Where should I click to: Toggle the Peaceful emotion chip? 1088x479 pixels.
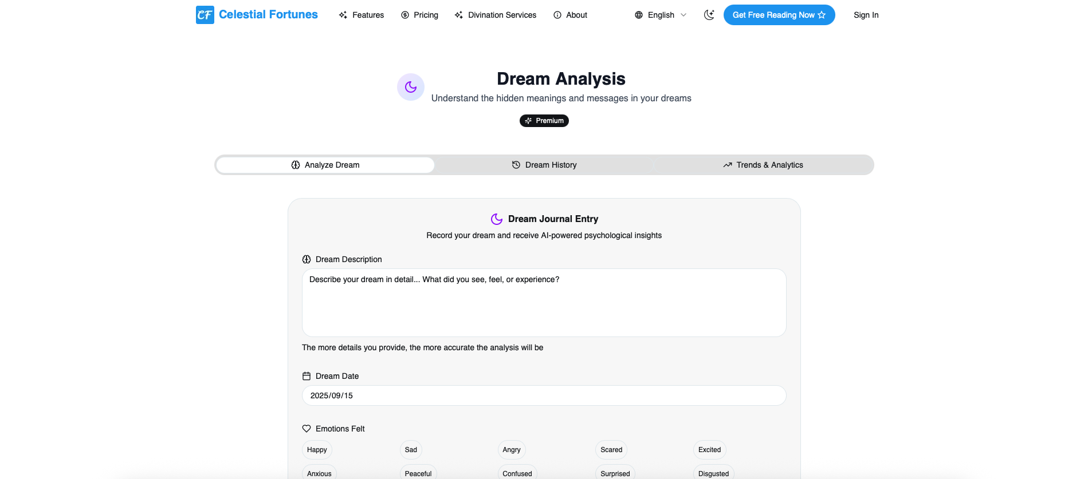tap(418, 473)
